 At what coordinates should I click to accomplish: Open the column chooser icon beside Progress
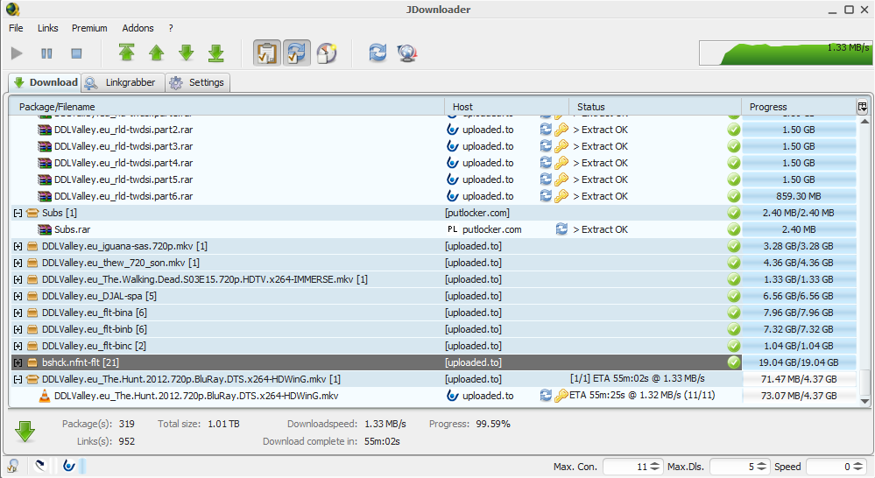click(x=862, y=107)
